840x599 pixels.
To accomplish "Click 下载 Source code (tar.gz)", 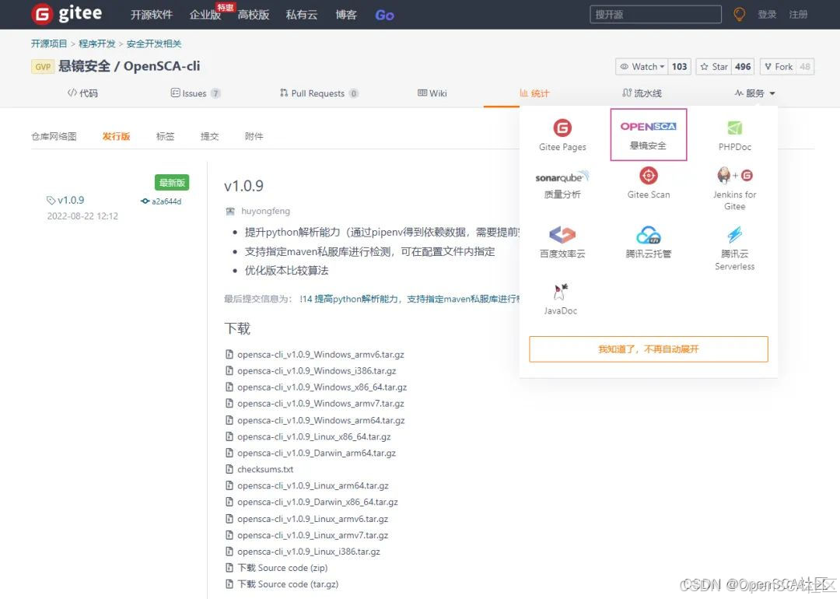I will [288, 584].
